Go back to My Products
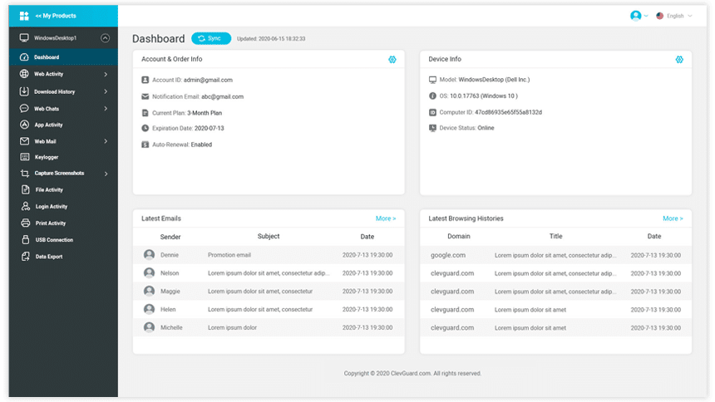The image size is (715, 402). (x=56, y=16)
